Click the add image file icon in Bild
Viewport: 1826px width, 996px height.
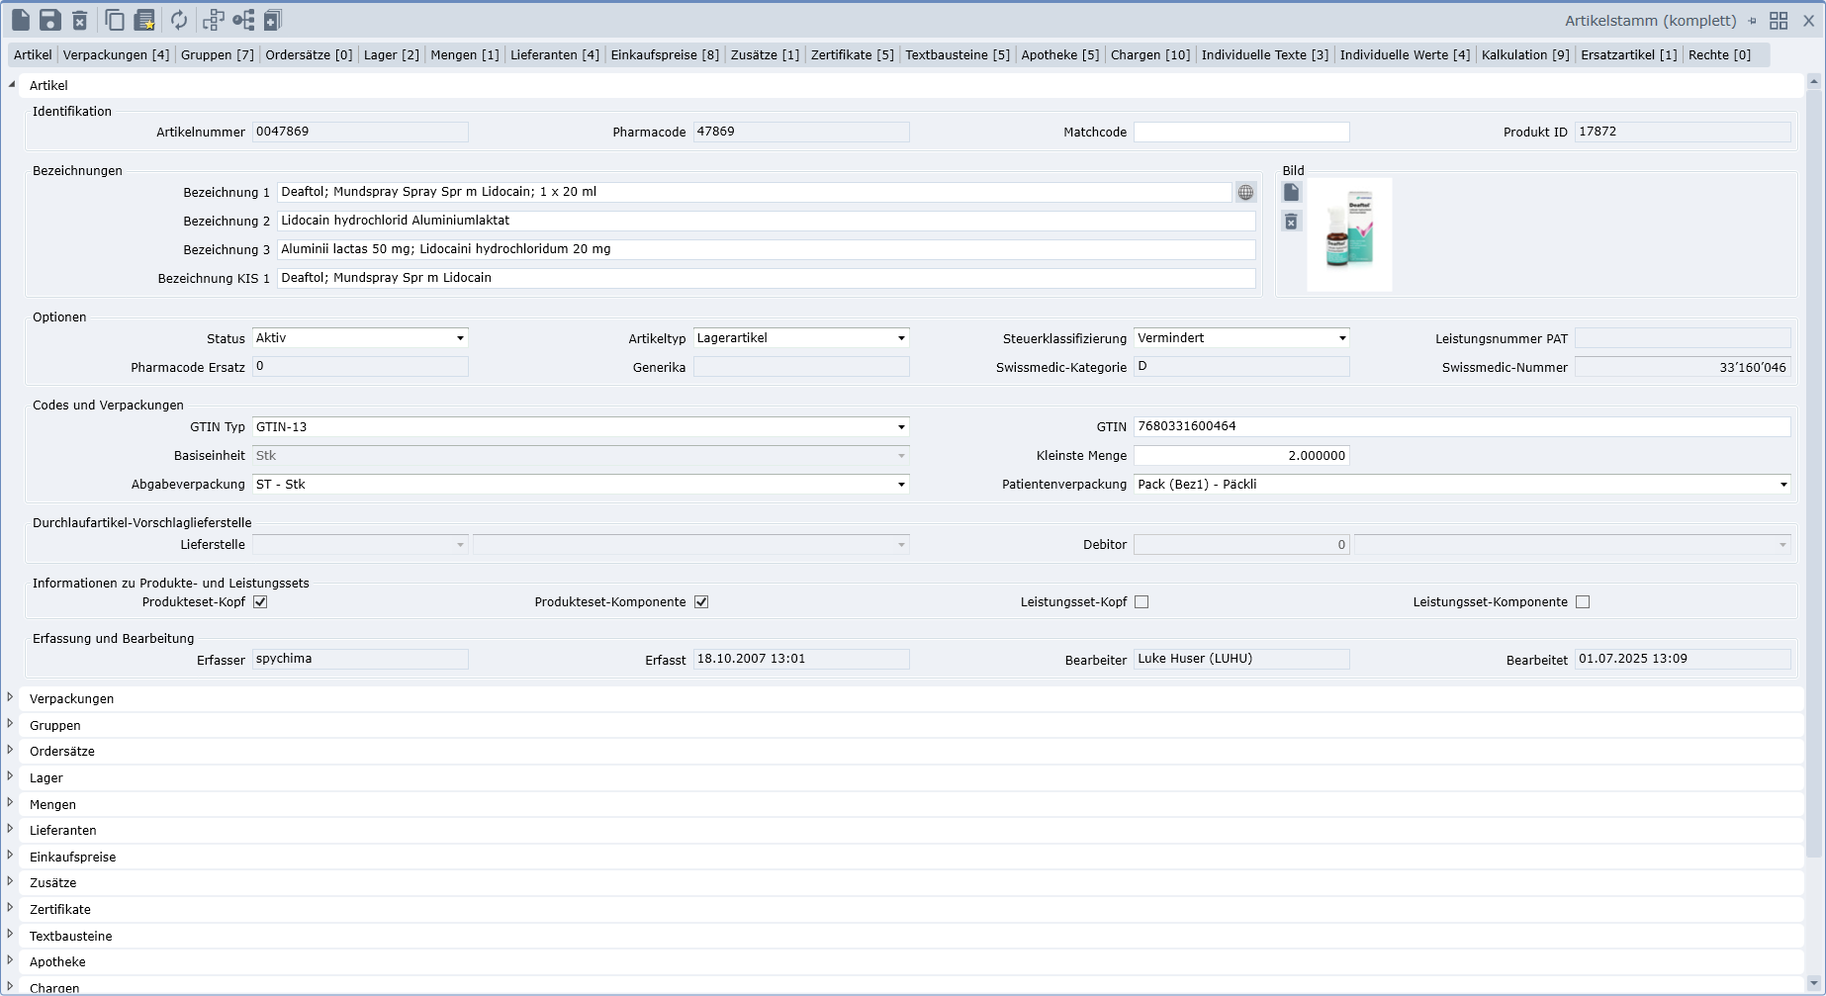pyautogui.click(x=1291, y=193)
